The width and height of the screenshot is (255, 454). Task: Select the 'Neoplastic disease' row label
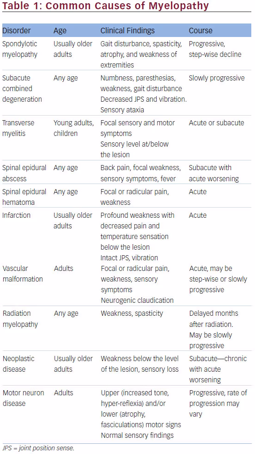point(18,364)
